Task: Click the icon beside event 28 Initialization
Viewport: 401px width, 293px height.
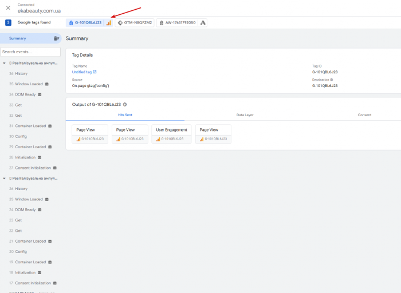Action: point(40,157)
